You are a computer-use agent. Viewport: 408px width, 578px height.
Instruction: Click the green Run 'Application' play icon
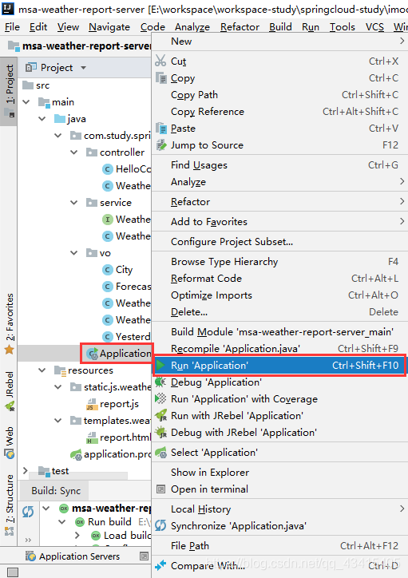[160, 366]
